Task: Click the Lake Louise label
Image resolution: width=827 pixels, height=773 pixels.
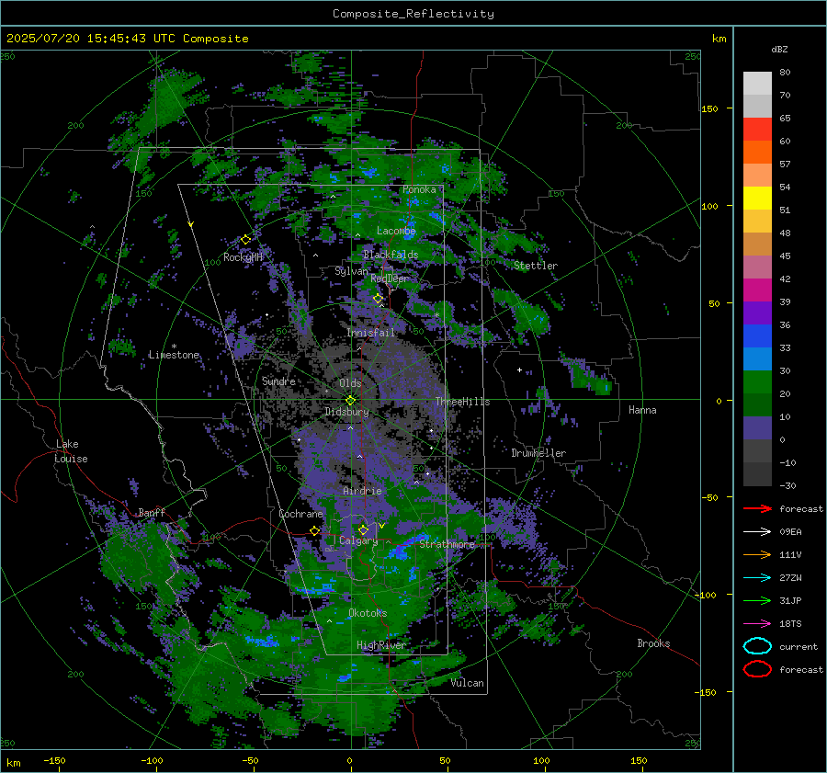Action: (71, 451)
